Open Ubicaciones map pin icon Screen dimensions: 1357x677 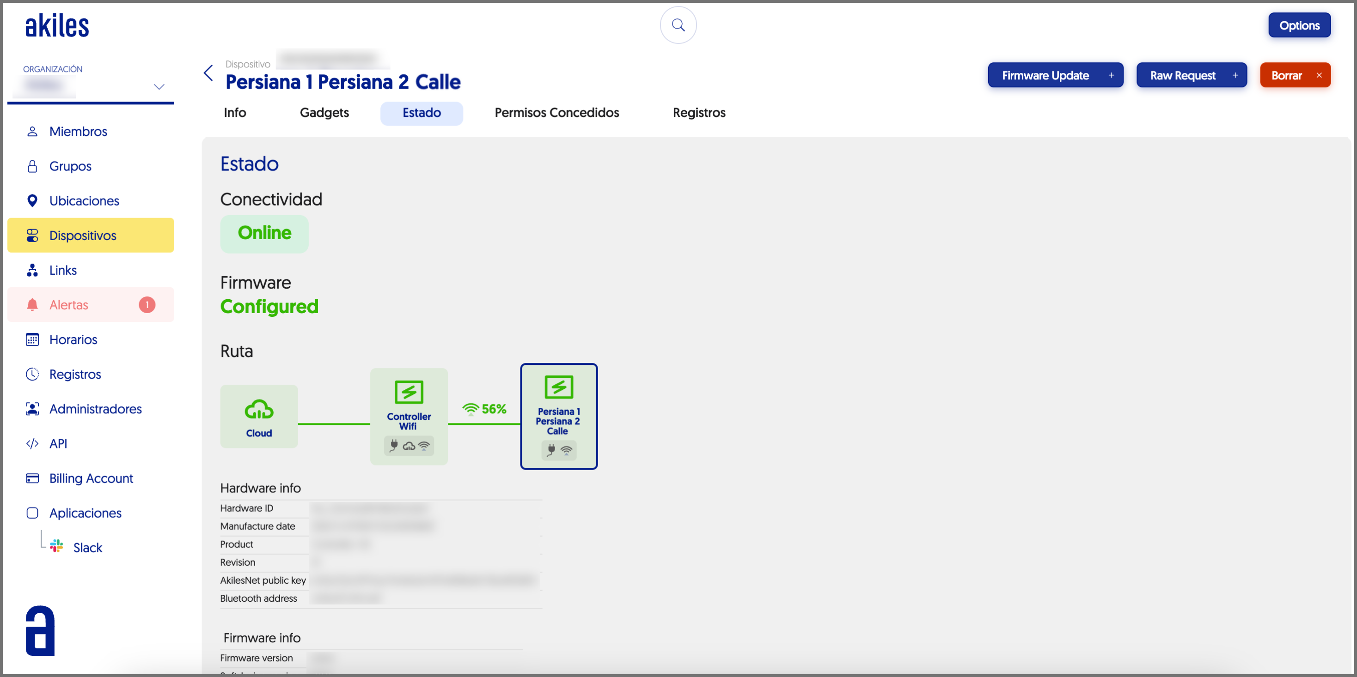32,200
